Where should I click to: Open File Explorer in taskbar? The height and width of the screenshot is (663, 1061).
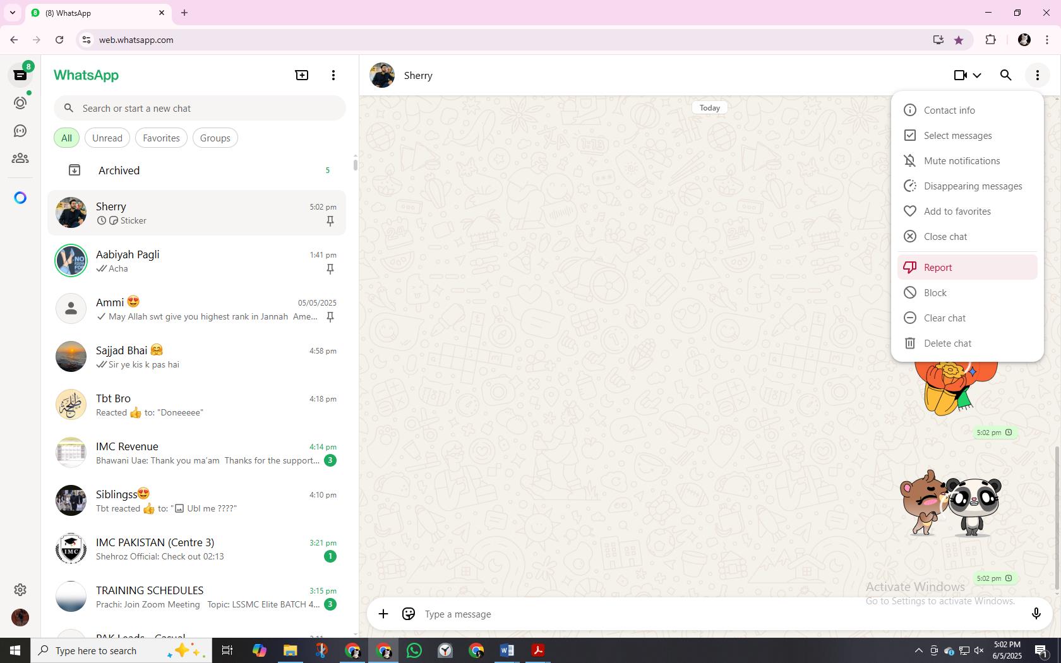point(290,650)
